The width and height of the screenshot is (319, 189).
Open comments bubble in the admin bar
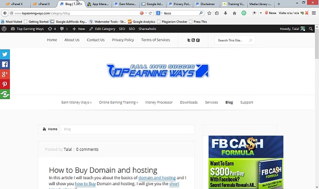64,29
